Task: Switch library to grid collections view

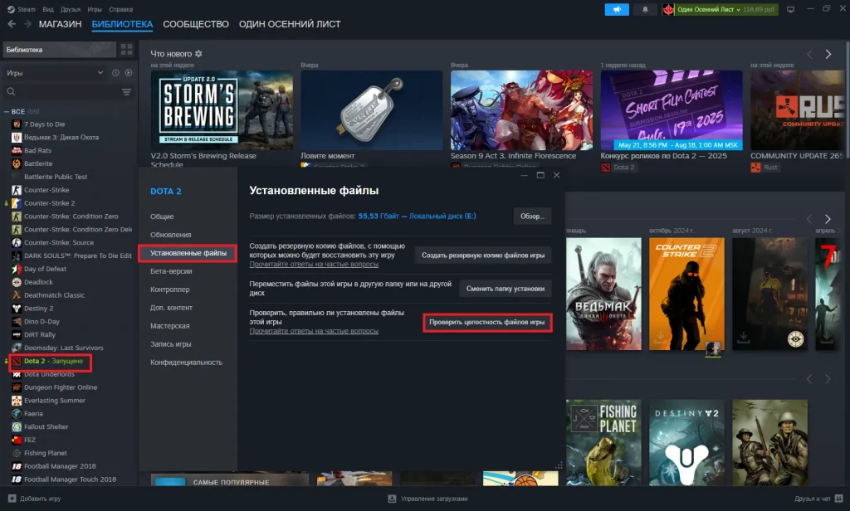Action: [x=127, y=50]
